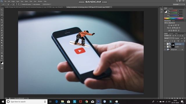Hide the model layer
Screen dimensions: 186x104
coord(165,47)
